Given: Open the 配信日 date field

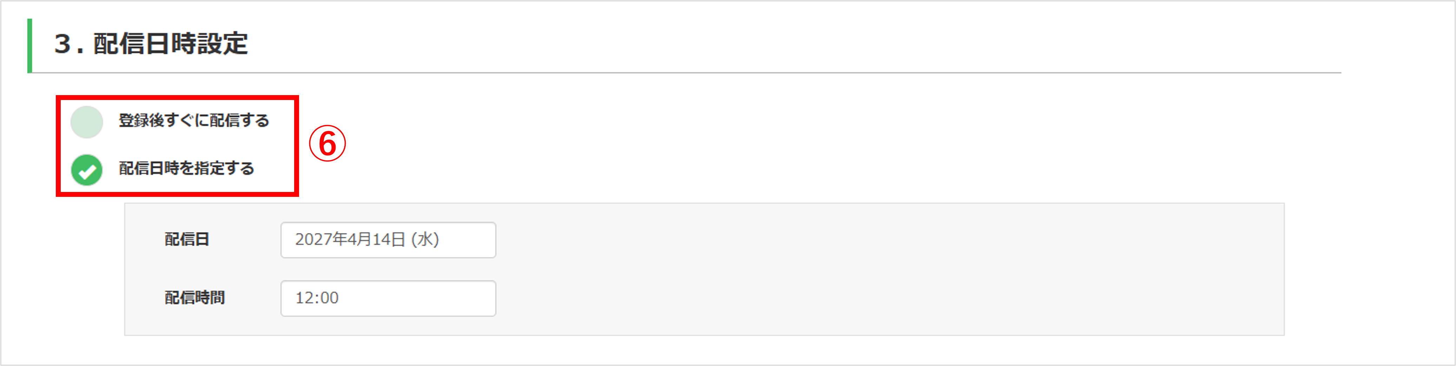Looking at the screenshot, I should (x=388, y=239).
